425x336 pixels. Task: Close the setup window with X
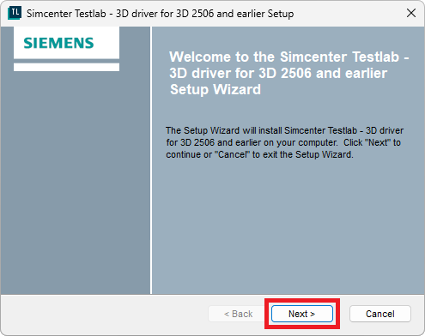pos(411,13)
